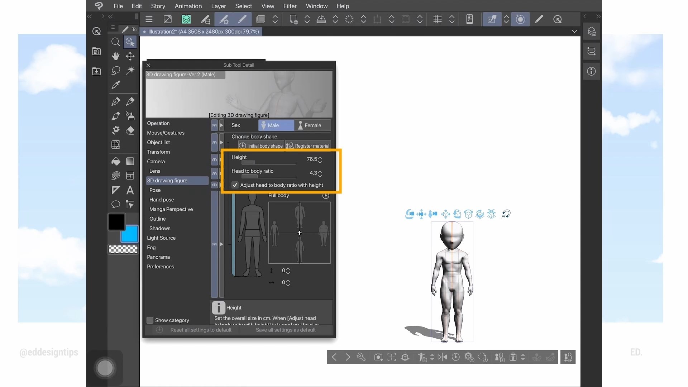Open the Animation menu

(x=188, y=6)
